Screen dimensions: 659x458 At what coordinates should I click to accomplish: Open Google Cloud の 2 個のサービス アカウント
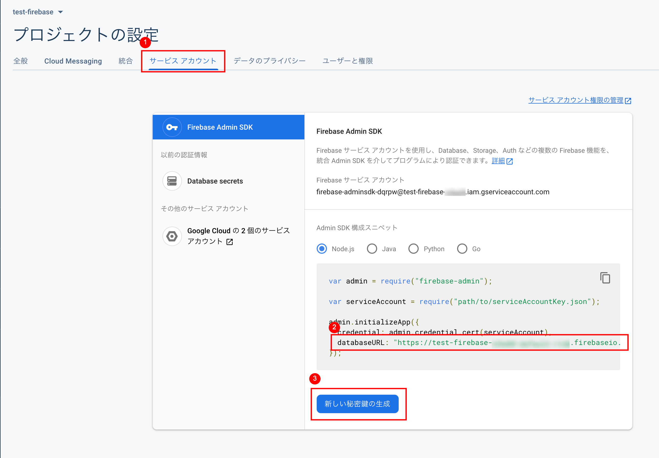click(x=238, y=236)
